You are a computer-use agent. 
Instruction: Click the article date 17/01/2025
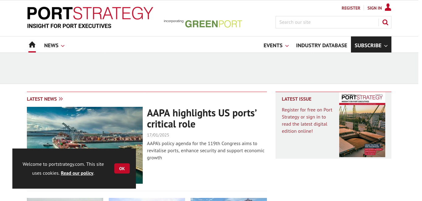click(158, 135)
